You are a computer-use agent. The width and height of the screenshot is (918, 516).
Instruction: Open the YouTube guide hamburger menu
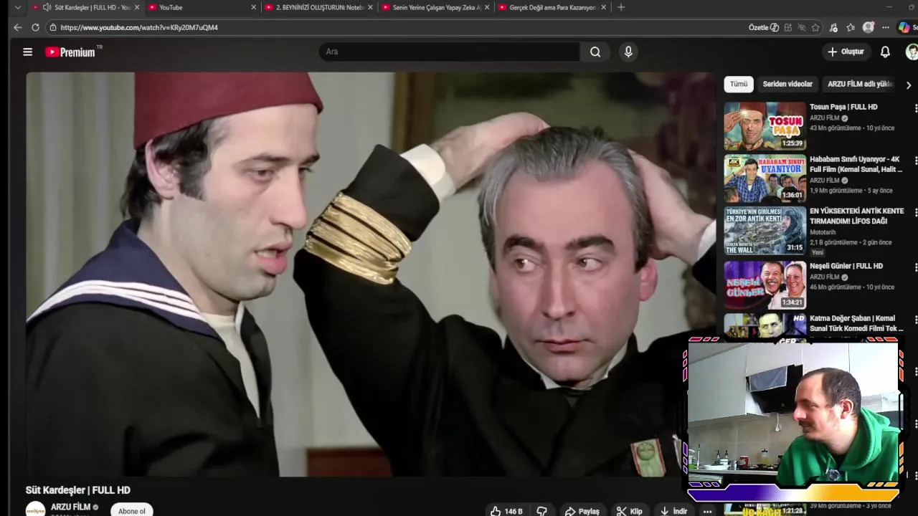click(27, 52)
